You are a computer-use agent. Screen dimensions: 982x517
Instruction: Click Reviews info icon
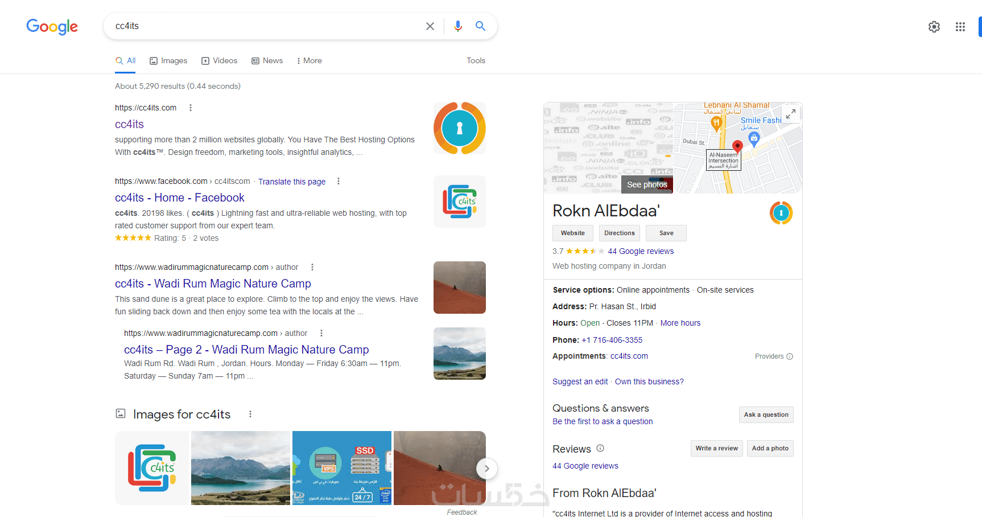click(600, 448)
